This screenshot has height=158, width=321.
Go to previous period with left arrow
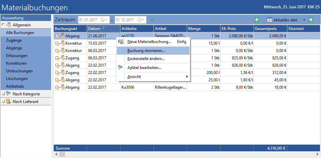[257, 20]
